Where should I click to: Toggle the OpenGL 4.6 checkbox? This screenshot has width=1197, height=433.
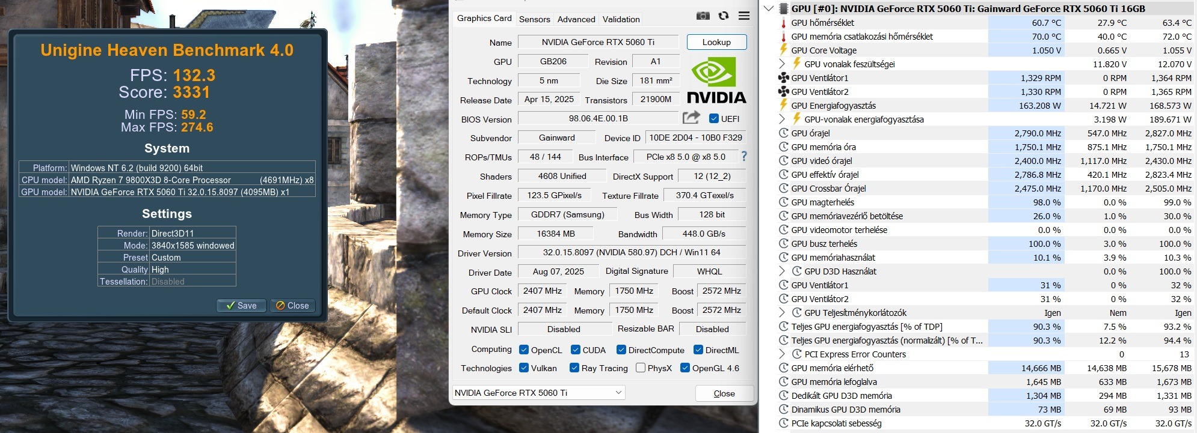[x=685, y=368]
